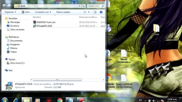Expand the hola path arrow in address bar

(x=19, y=6)
